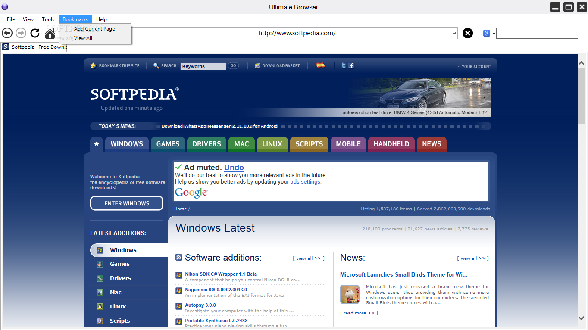Click the ENTER WINDOWS button

[127, 203]
